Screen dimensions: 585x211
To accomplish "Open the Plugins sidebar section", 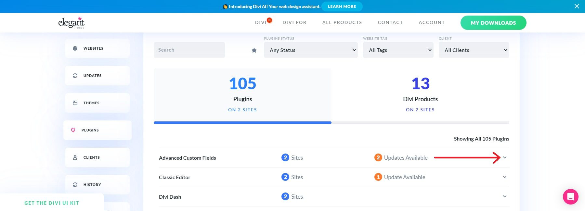I will coord(97,130).
